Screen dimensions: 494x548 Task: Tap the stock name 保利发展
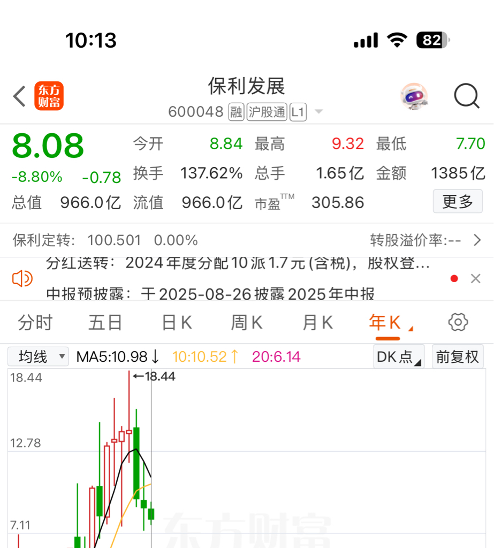click(x=247, y=86)
